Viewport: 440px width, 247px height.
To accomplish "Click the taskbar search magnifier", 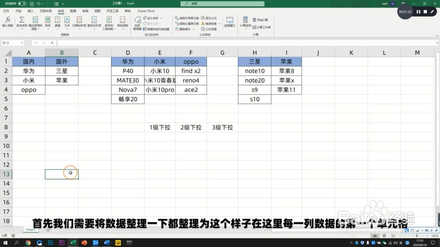I will tap(17, 243).
